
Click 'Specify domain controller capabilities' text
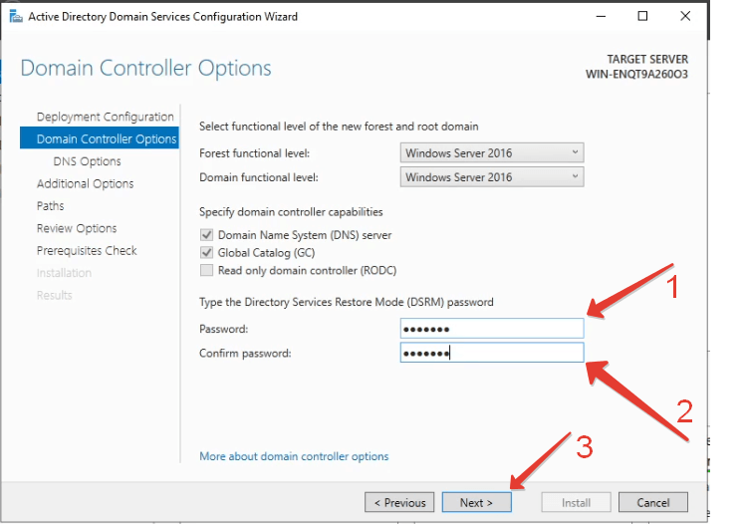click(291, 212)
